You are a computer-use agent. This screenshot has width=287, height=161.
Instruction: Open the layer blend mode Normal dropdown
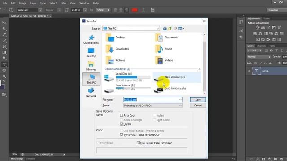click(259, 57)
